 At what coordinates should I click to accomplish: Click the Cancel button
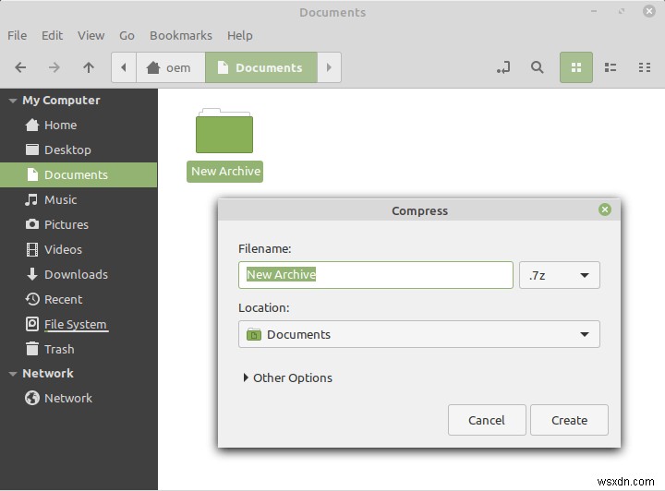coord(487,420)
